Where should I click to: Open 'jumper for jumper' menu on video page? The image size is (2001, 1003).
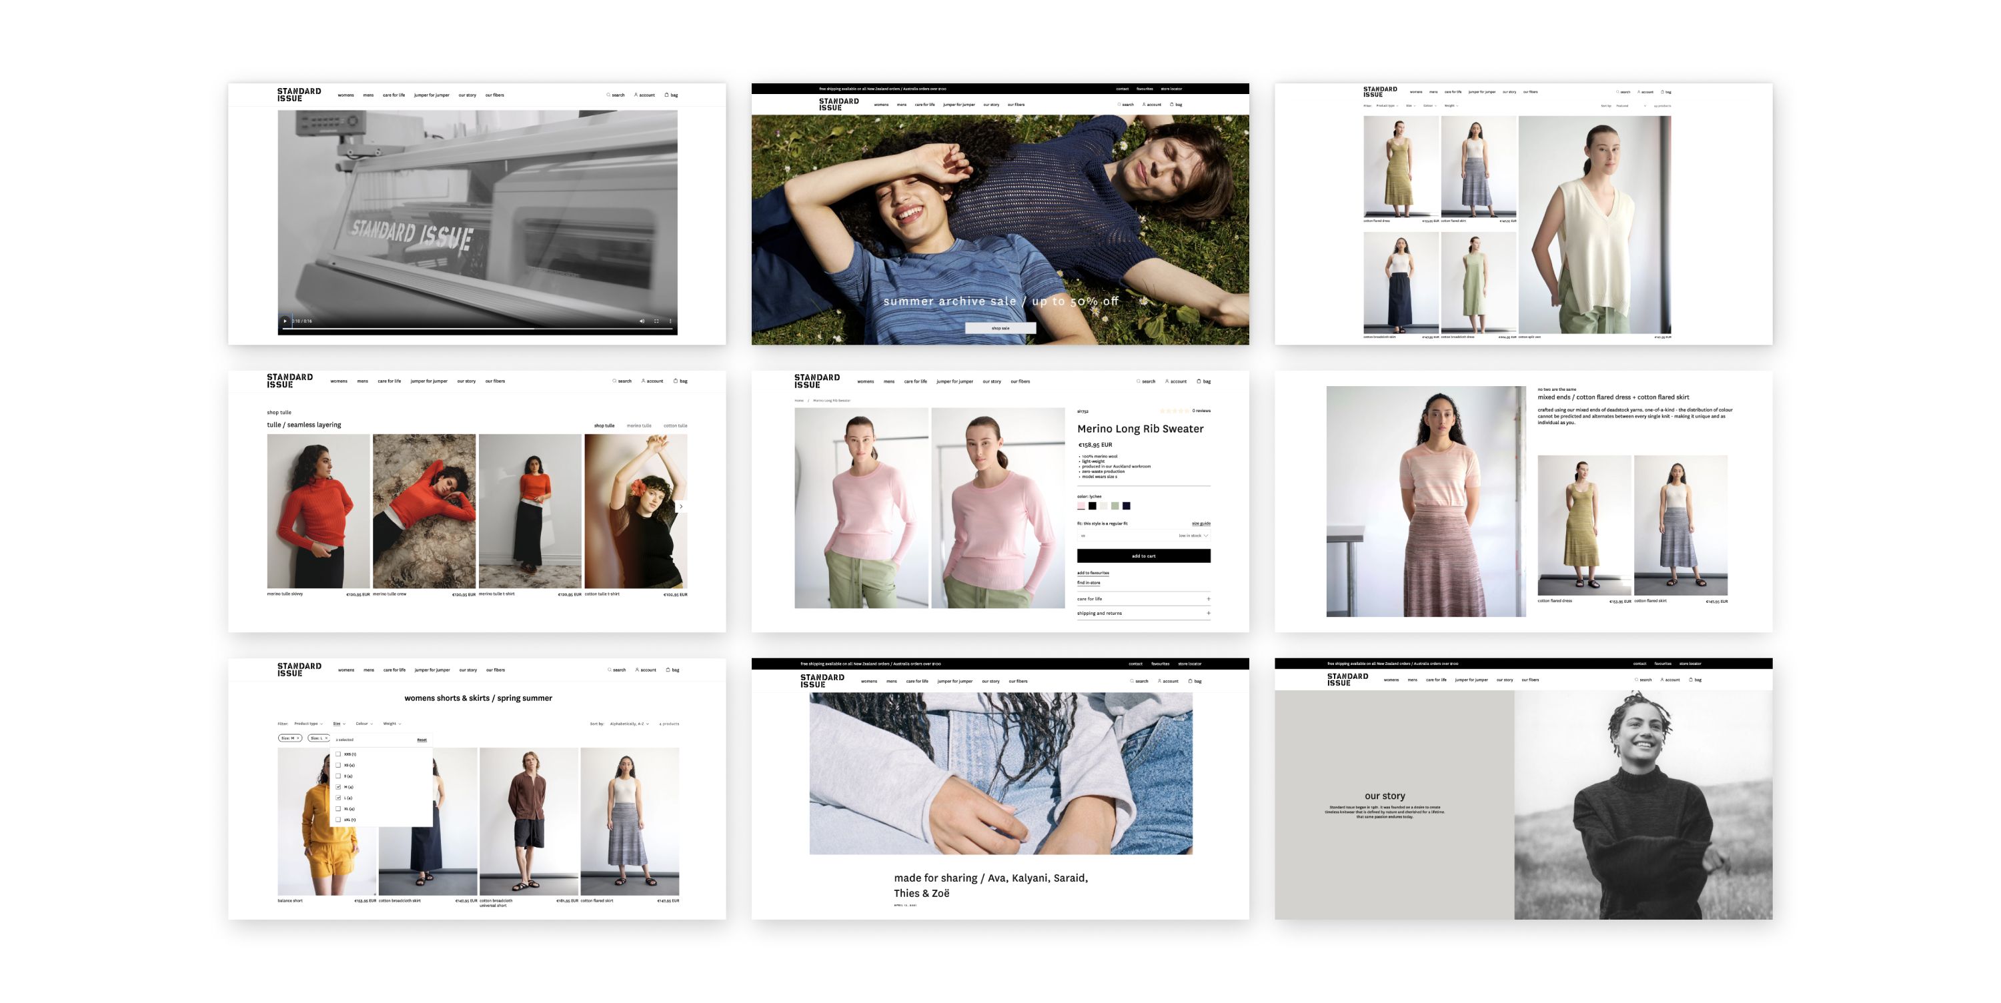(x=431, y=95)
